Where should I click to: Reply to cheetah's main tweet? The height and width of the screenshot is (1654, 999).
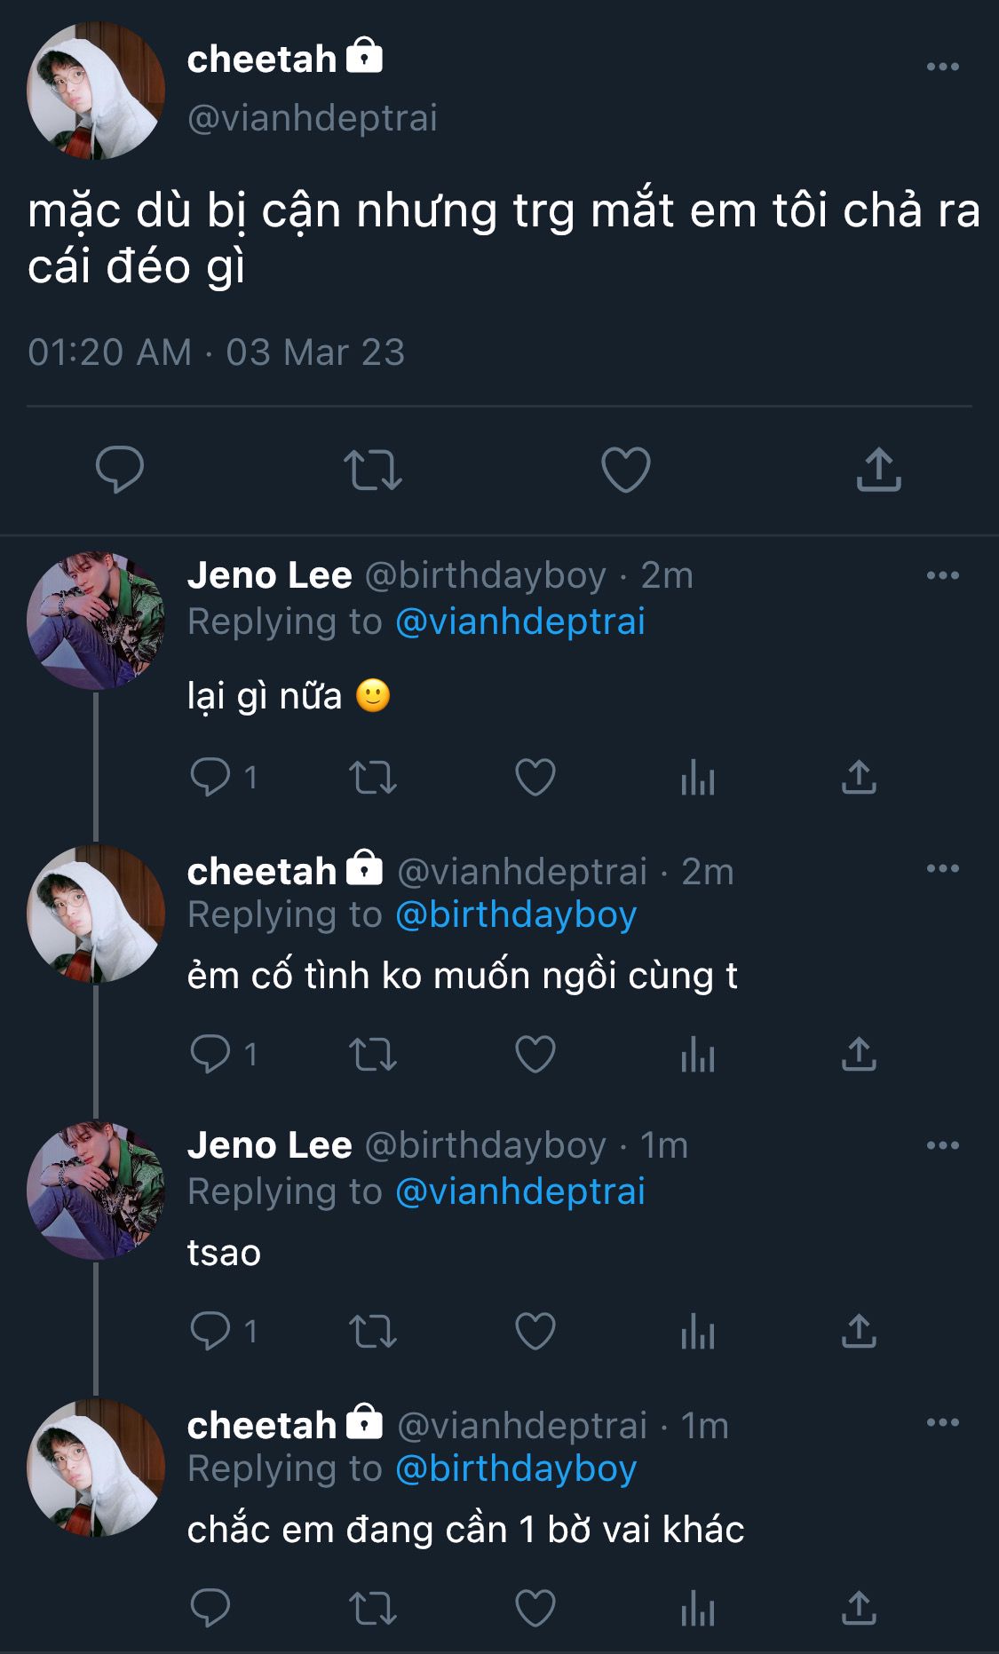pyautogui.click(x=120, y=469)
